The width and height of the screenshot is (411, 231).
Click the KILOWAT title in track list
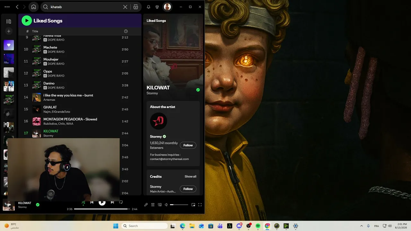pos(51,131)
